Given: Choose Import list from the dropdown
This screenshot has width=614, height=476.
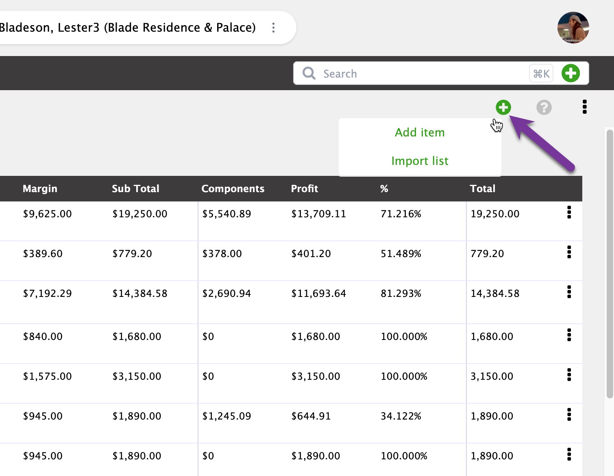Looking at the screenshot, I should 420,161.
